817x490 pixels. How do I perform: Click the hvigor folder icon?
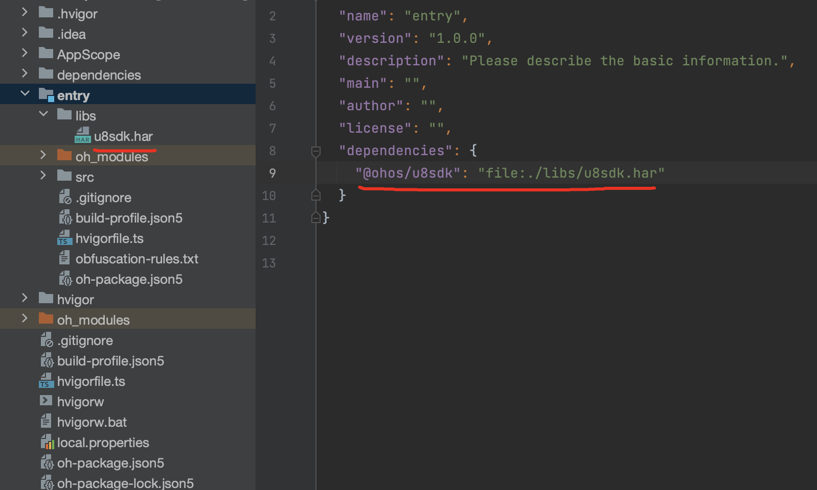pyautogui.click(x=46, y=298)
